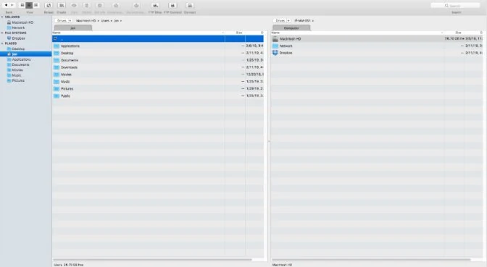Click the right pane horizontal scrollbar
Viewport: 487px width, 267px height.
pos(372,260)
